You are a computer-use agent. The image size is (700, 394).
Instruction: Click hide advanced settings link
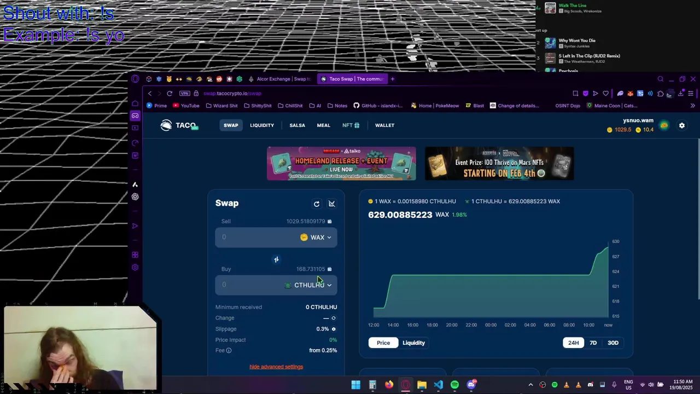pos(276,367)
